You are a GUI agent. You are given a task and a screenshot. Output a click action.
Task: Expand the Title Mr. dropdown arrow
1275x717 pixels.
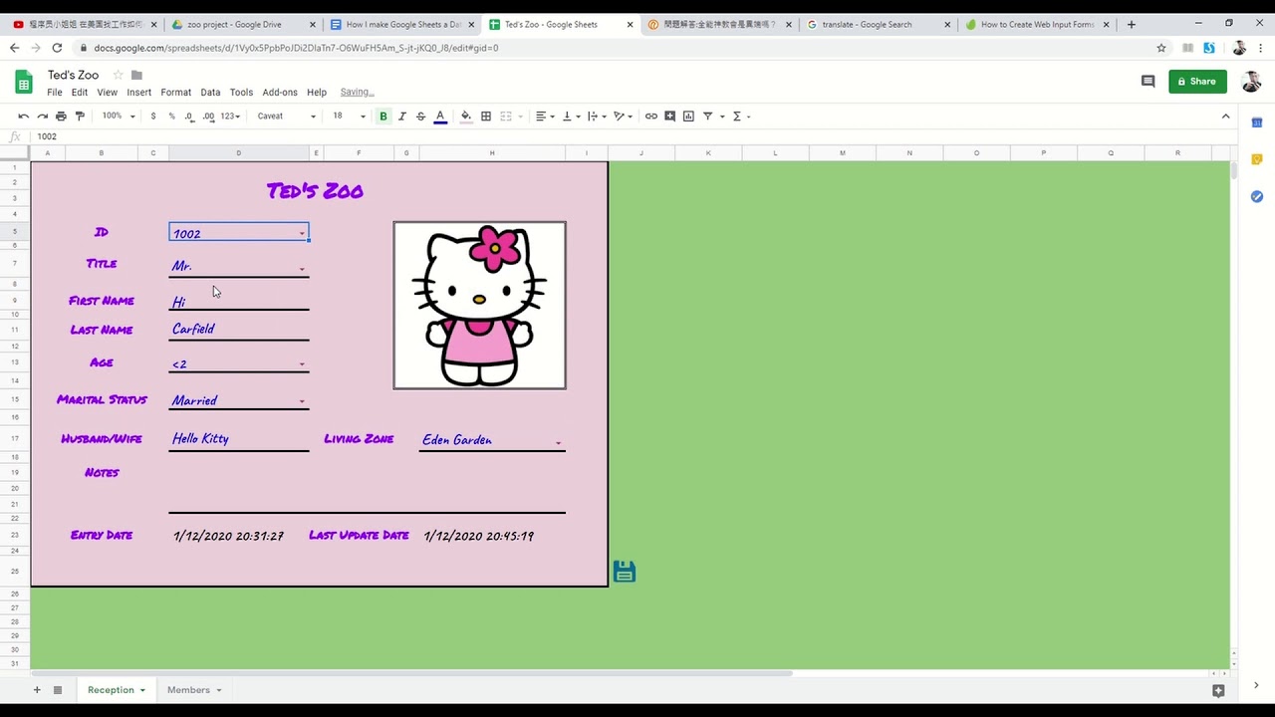pos(302,269)
